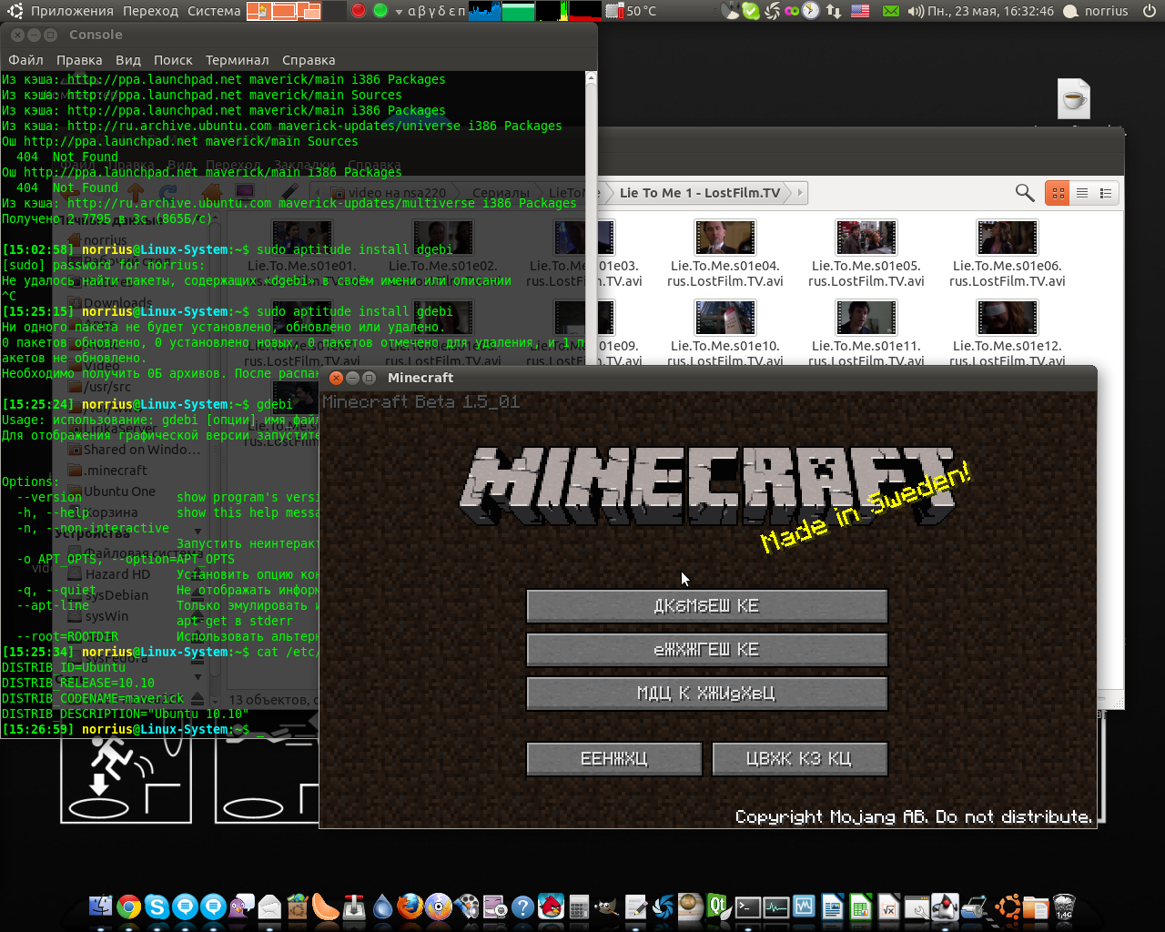Screen dimensions: 1165x932
Task: Click Minecraft button МДЦ К ЖЖИgХвЦ
Action: (x=707, y=694)
